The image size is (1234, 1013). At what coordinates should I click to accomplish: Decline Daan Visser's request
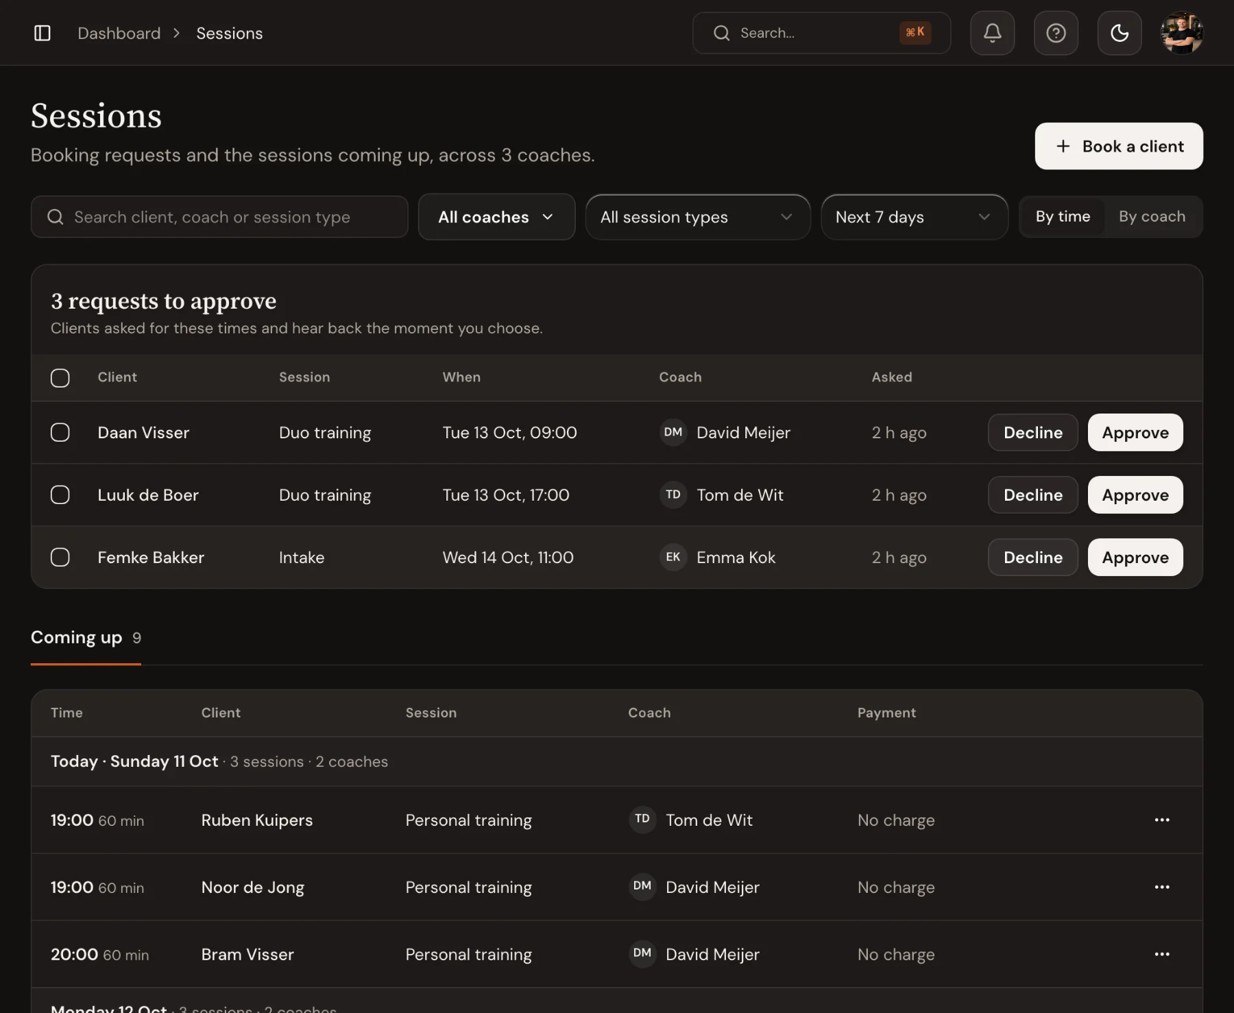(x=1033, y=432)
